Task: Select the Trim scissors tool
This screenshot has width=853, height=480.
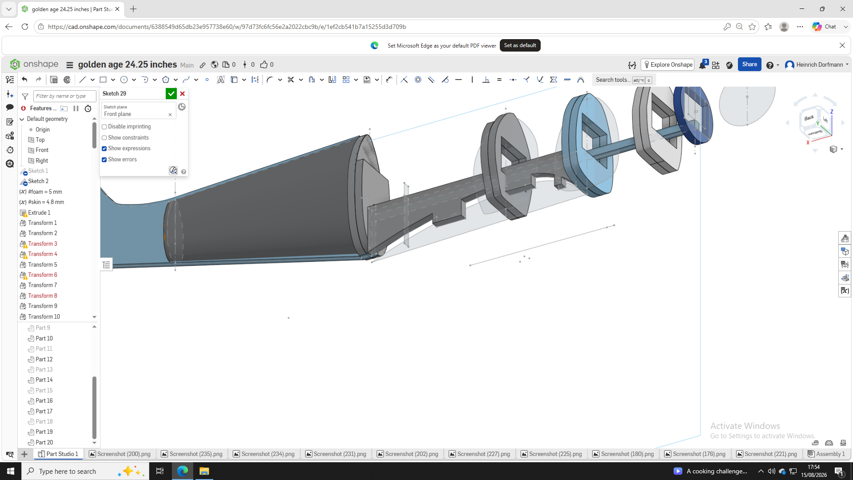Action: pyautogui.click(x=291, y=80)
